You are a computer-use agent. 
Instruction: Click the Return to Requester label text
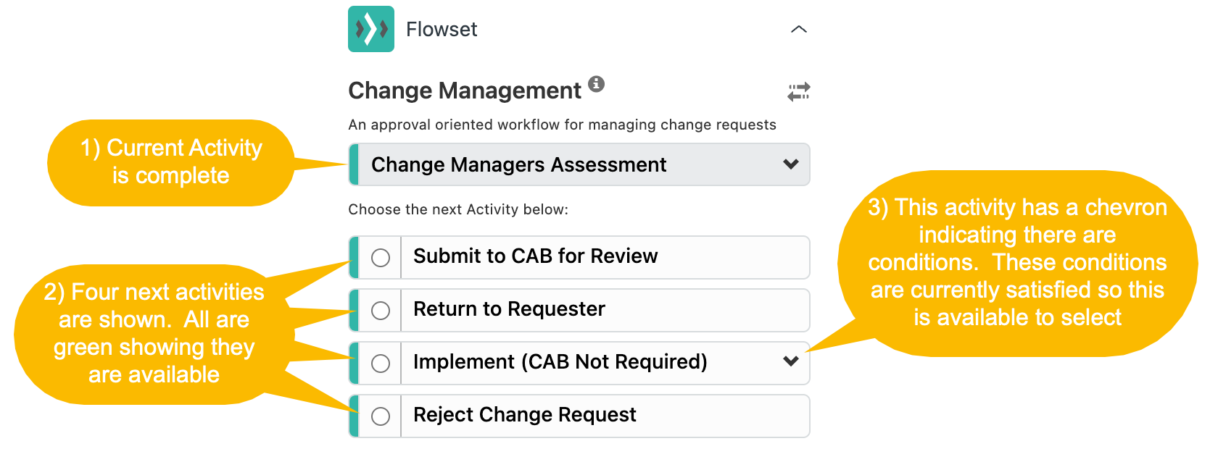(509, 309)
